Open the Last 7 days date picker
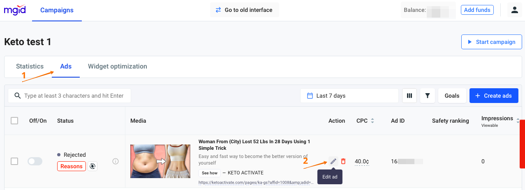Viewport: 525px width, 190px height. tap(349, 96)
